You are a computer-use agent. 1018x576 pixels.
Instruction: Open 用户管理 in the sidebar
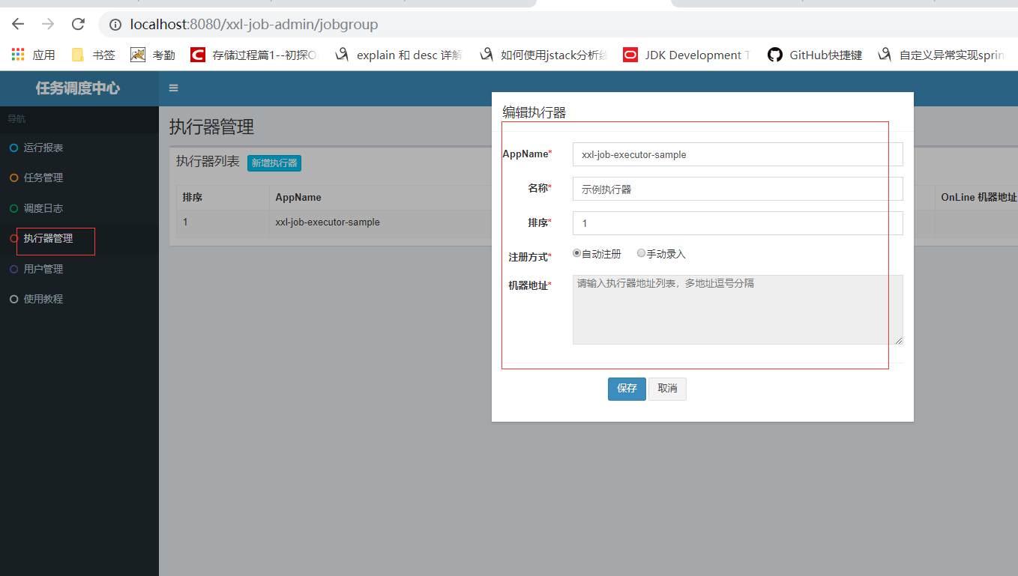tap(79, 269)
